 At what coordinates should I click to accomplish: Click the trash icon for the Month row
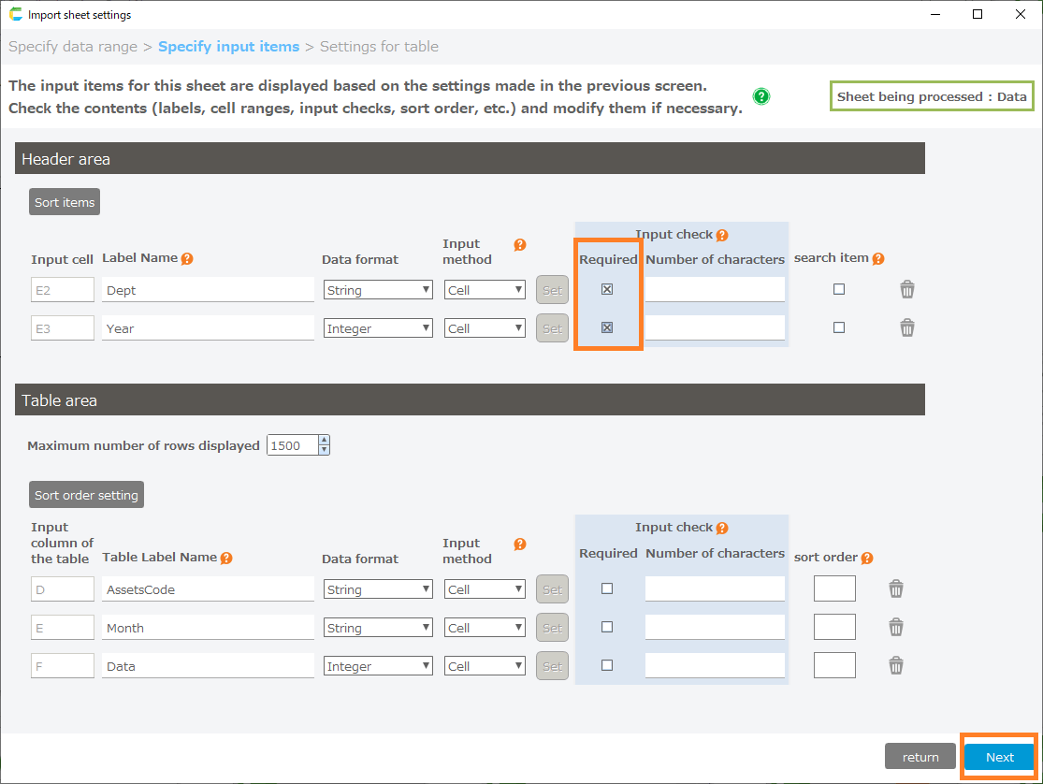[x=895, y=628]
